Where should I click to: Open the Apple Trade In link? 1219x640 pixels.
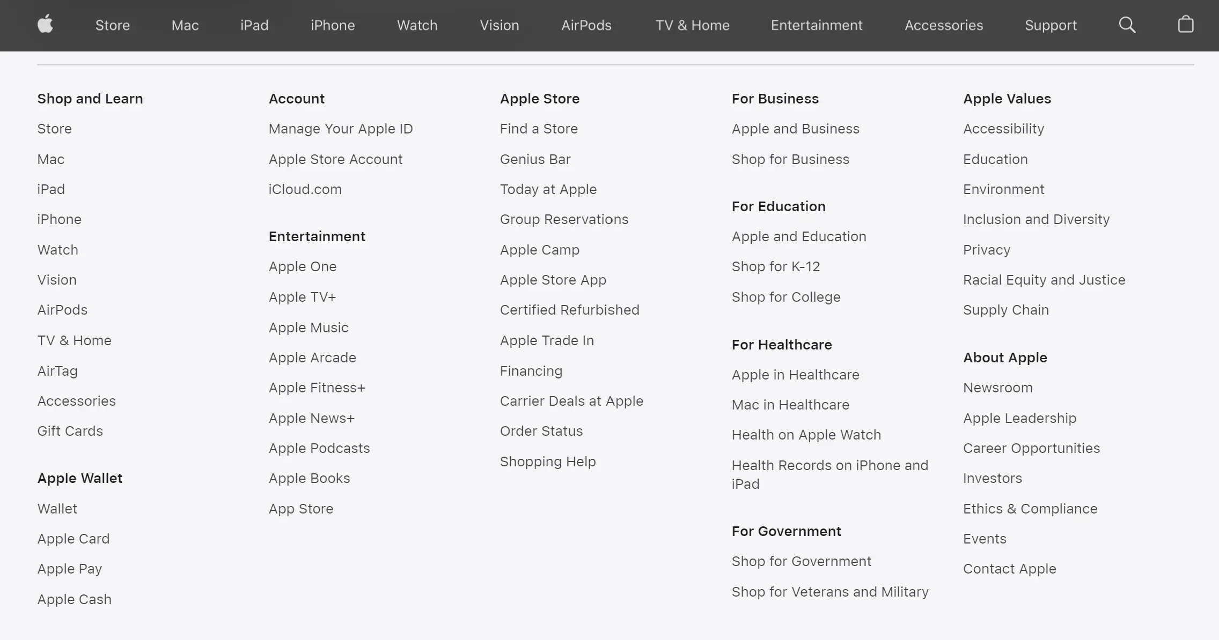pos(547,340)
